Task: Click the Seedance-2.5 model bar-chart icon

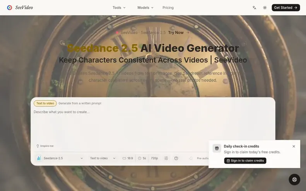Action: (x=39, y=158)
